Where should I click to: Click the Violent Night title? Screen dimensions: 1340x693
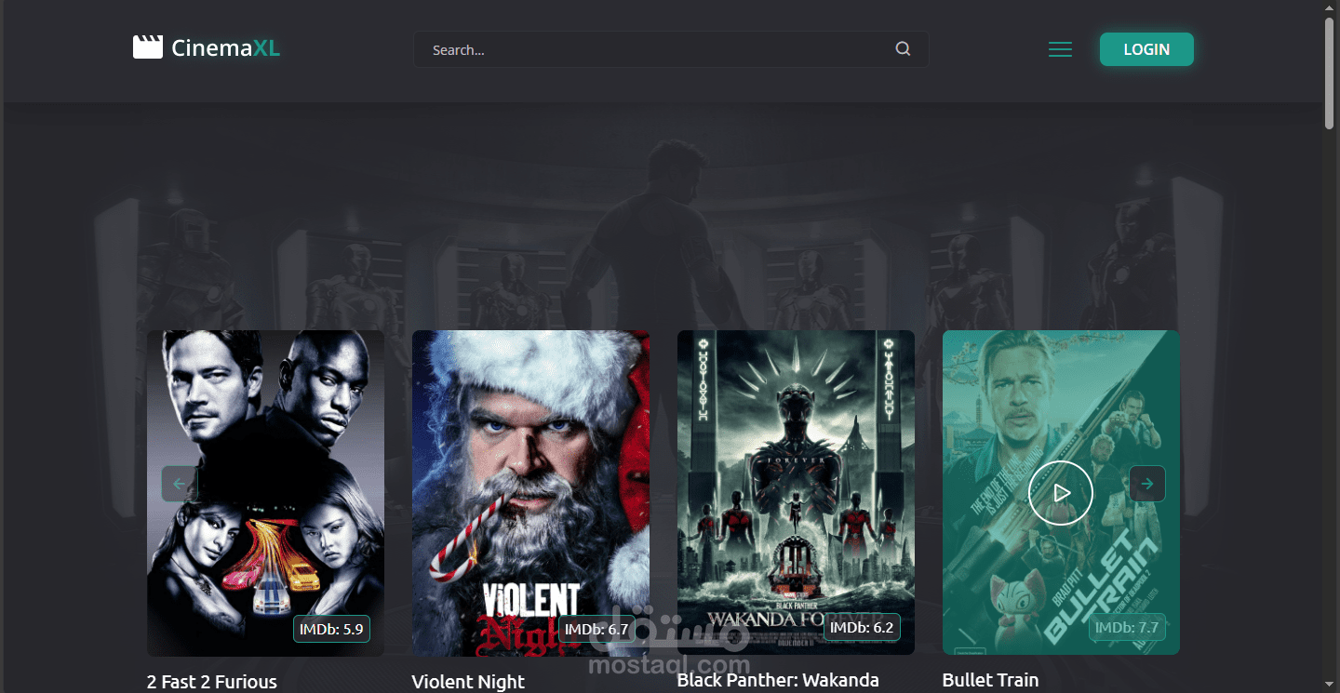point(468,682)
